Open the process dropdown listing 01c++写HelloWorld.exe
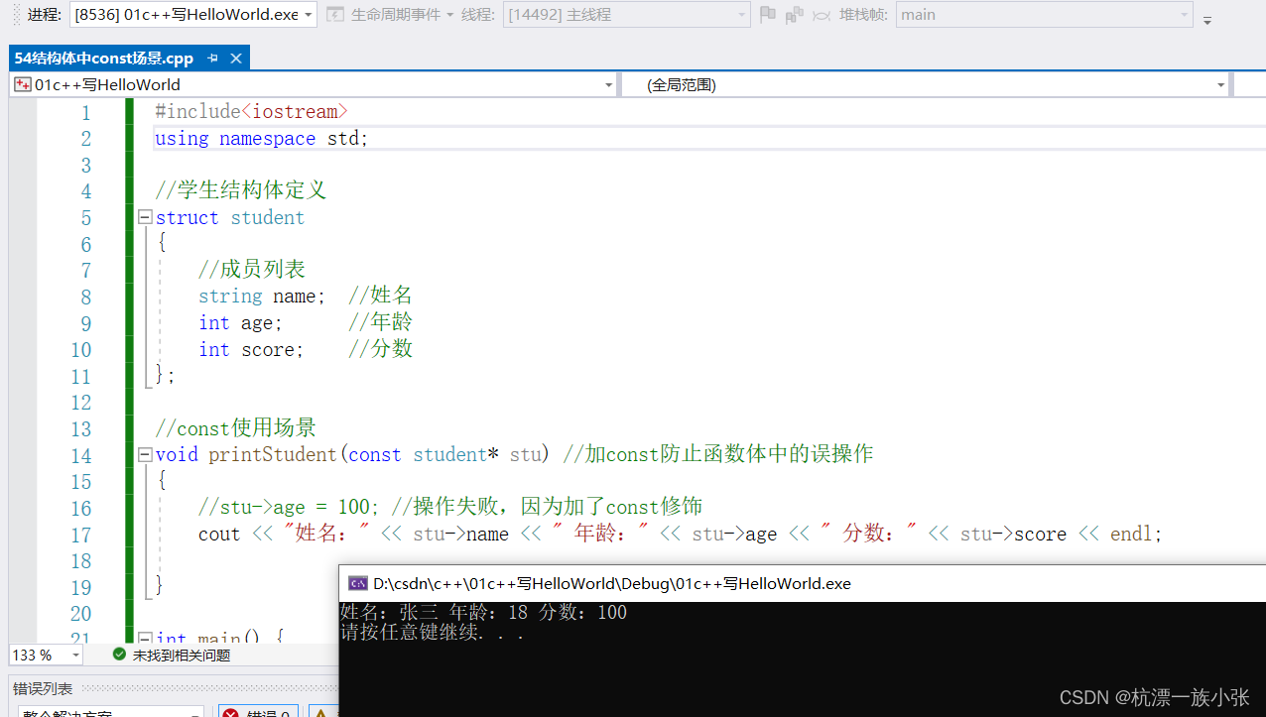This screenshot has width=1266, height=717. tap(193, 15)
